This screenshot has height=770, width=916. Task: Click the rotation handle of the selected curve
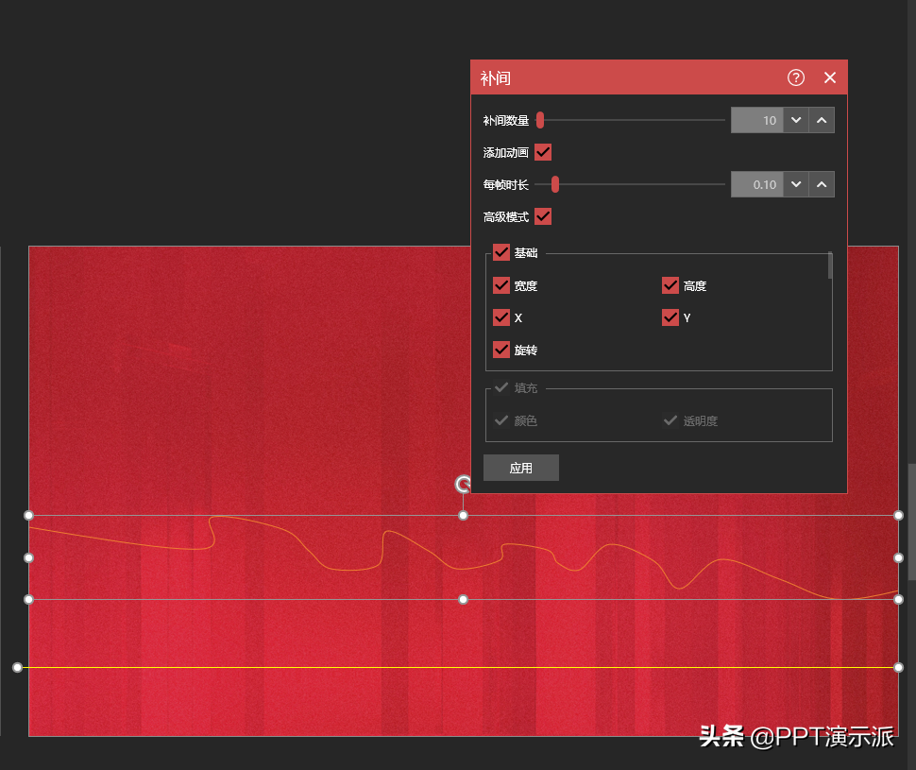[463, 484]
